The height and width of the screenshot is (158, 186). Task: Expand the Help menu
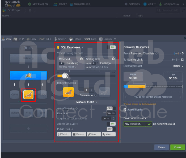tap(149, 4)
